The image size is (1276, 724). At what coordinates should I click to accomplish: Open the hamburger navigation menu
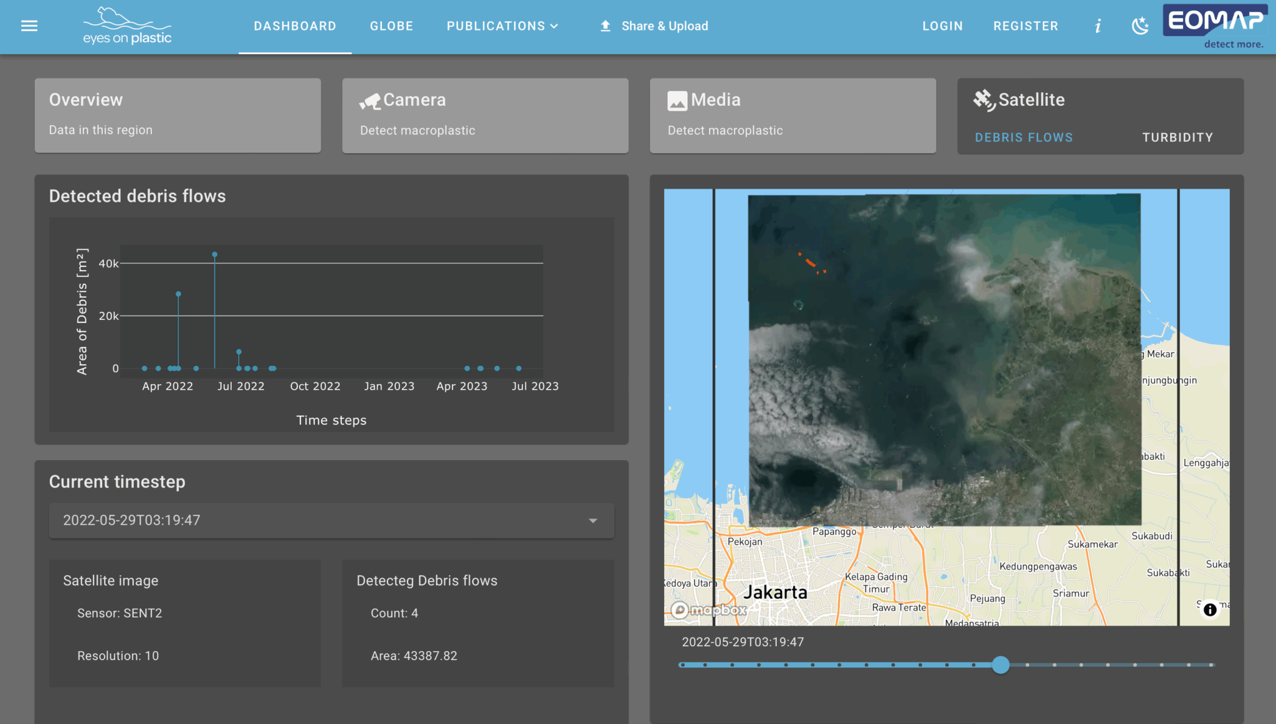coord(29,26)
